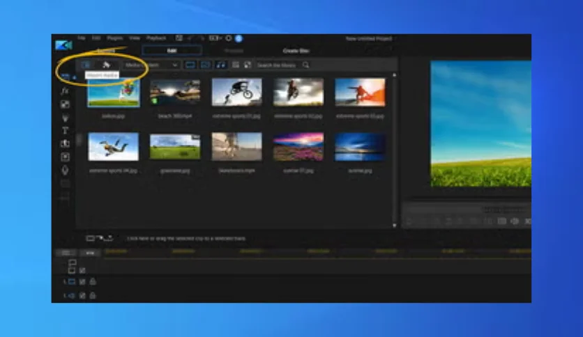Open the Effect Room (fx) in sidebar
This screenshot has width=583, height=337.
pyautogui.click(x=65, y=91)
